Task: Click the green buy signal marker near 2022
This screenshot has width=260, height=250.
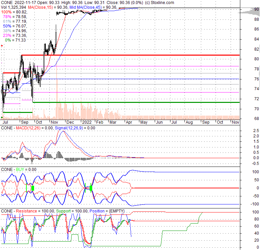Action: [x=91, y=188]
